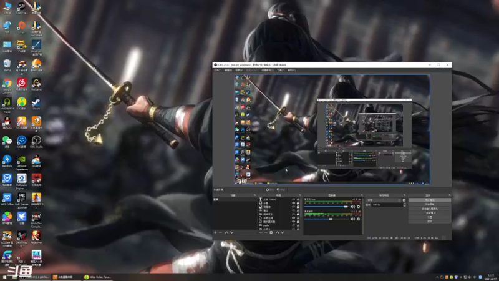The width and height of the screenshot is (499, 281).
Task: Mute the Mic/Aux channel speaker icon
Action: click(x=352, y=207)
